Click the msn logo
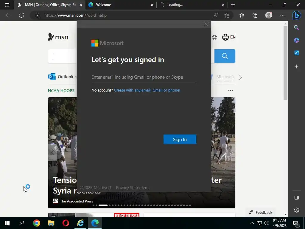The image size is (305, 229). coord(58,37)
